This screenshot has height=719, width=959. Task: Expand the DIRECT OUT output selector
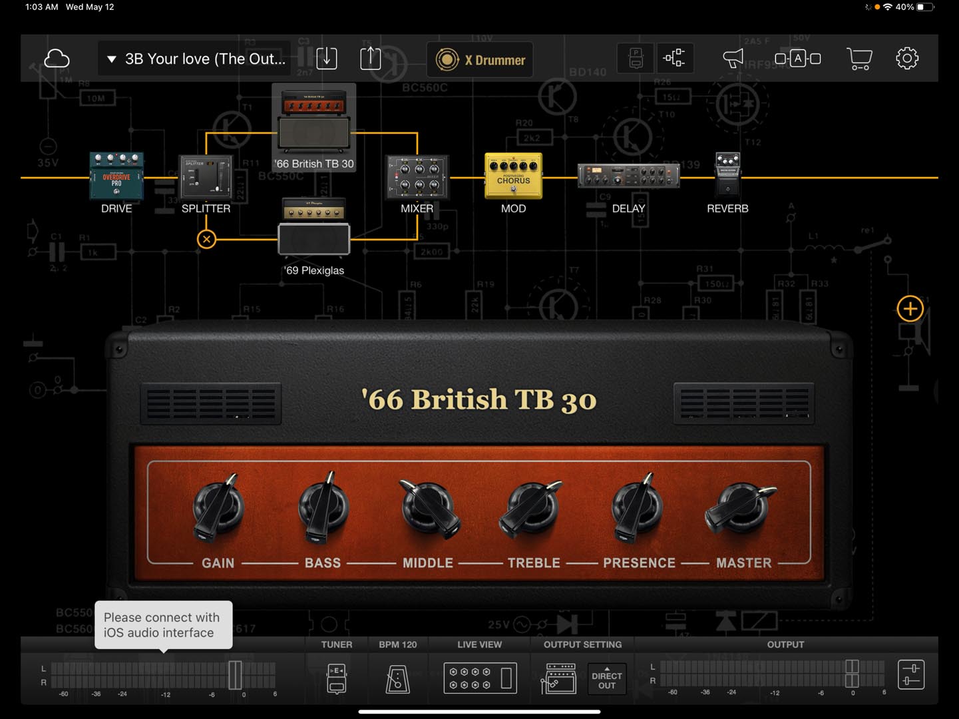pyautogui.click(x=607, y=679)
